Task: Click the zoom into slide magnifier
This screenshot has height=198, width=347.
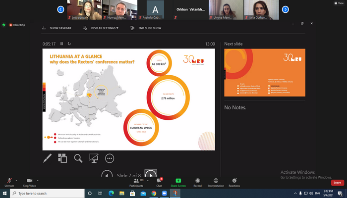Action: [x=78, y=158]
